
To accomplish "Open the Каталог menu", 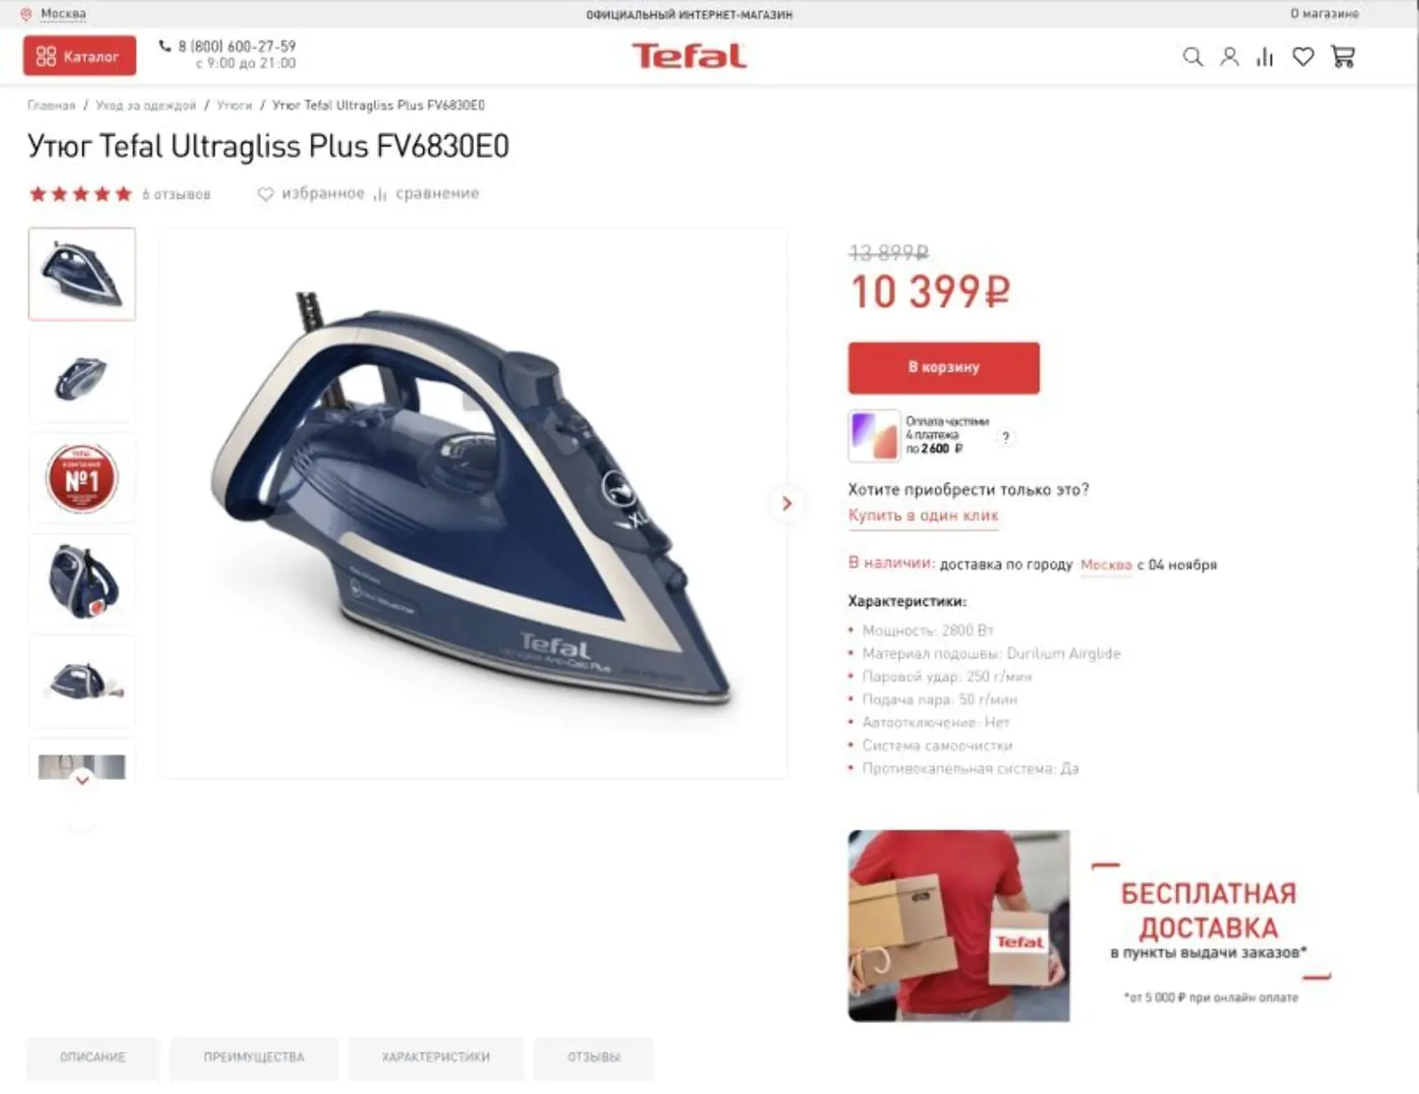I will pyautogui.click(x=79, y=56).
